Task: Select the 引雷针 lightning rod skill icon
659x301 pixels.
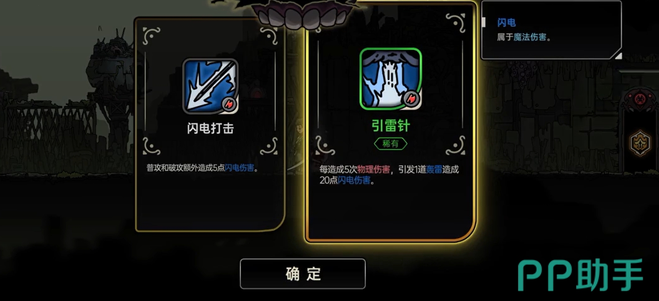Action: click(390, 79)
